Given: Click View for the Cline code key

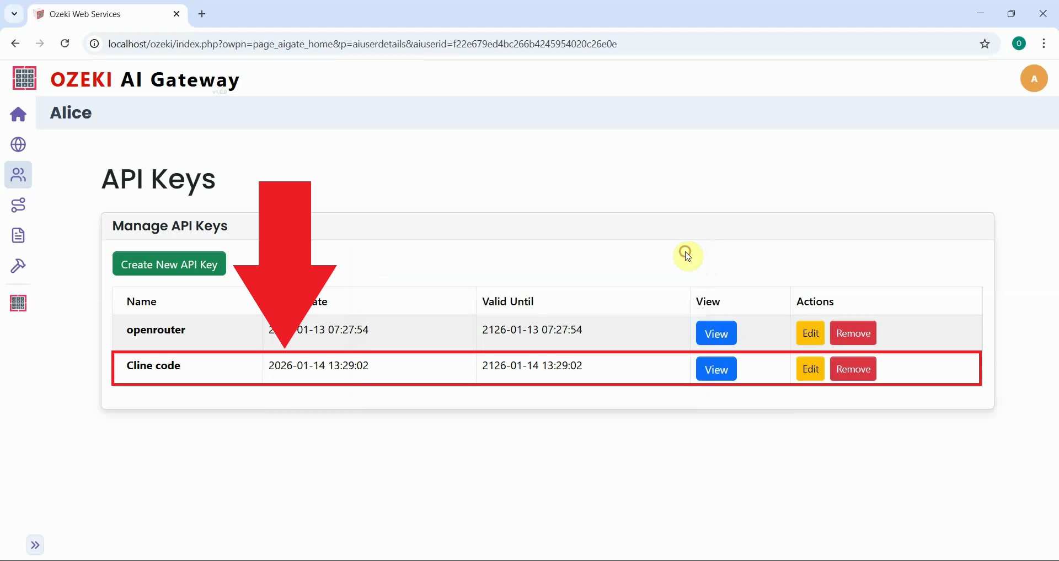Looking at the screenshot, I should [x=715, y=368].
